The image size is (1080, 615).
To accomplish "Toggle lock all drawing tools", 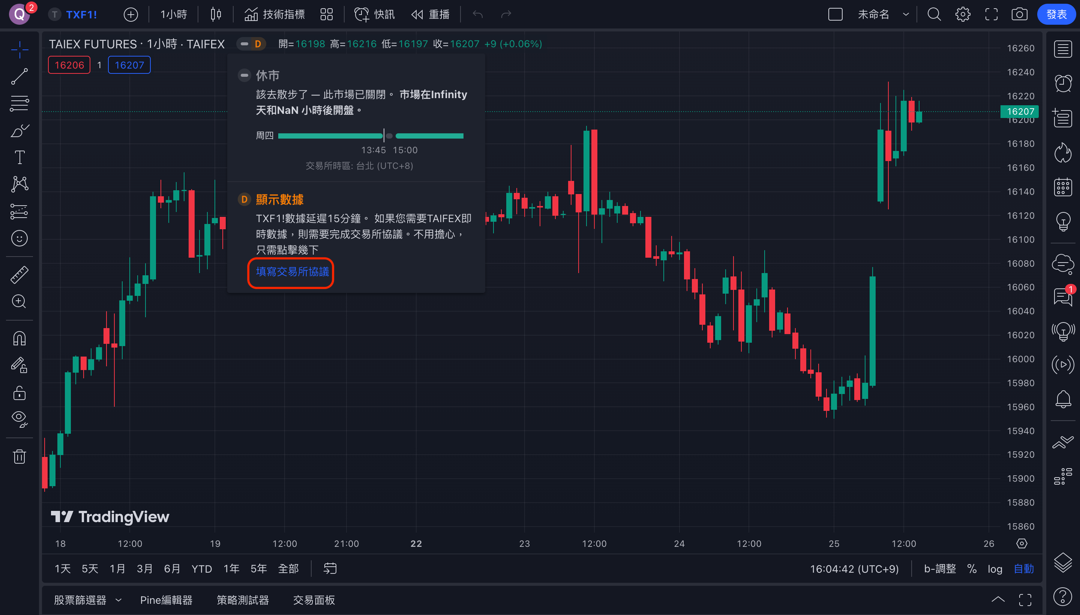I will pyautogui.click(x=19, y=393).
